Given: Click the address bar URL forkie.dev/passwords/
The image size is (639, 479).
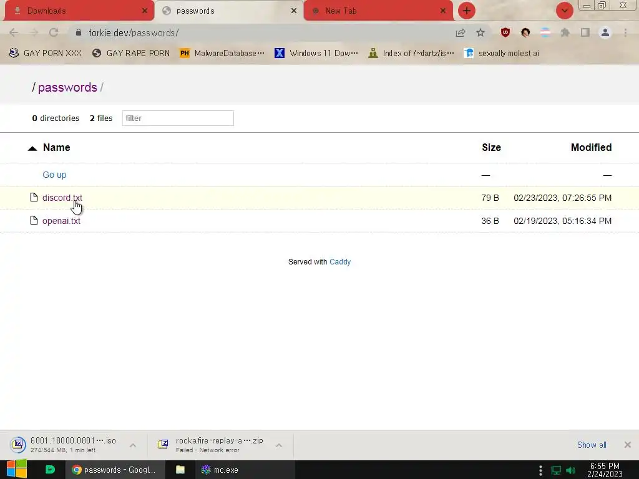Looking at the screenshot, I should [x=134, y=33].
